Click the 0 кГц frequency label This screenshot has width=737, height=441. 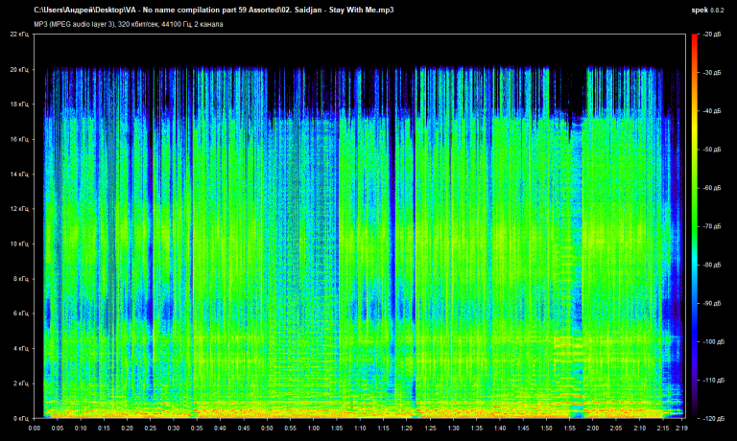tap(21, 418)
